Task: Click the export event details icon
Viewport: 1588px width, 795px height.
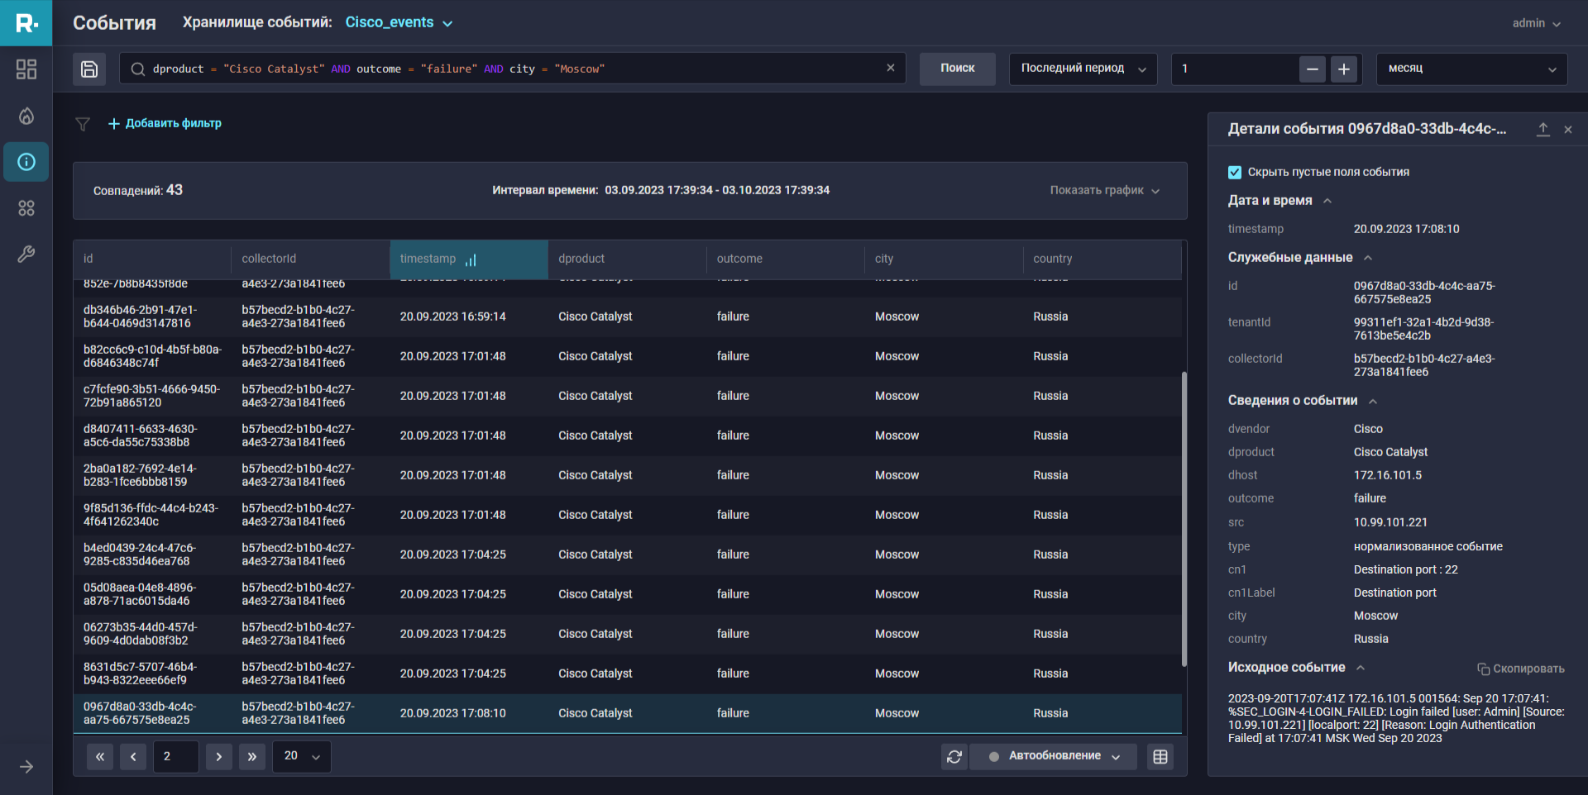Action: [x=1543, y=130]
